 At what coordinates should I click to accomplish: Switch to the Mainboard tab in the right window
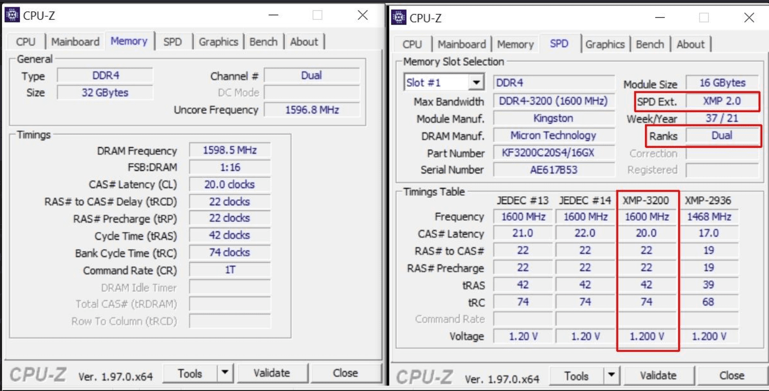tap(462, 44)
